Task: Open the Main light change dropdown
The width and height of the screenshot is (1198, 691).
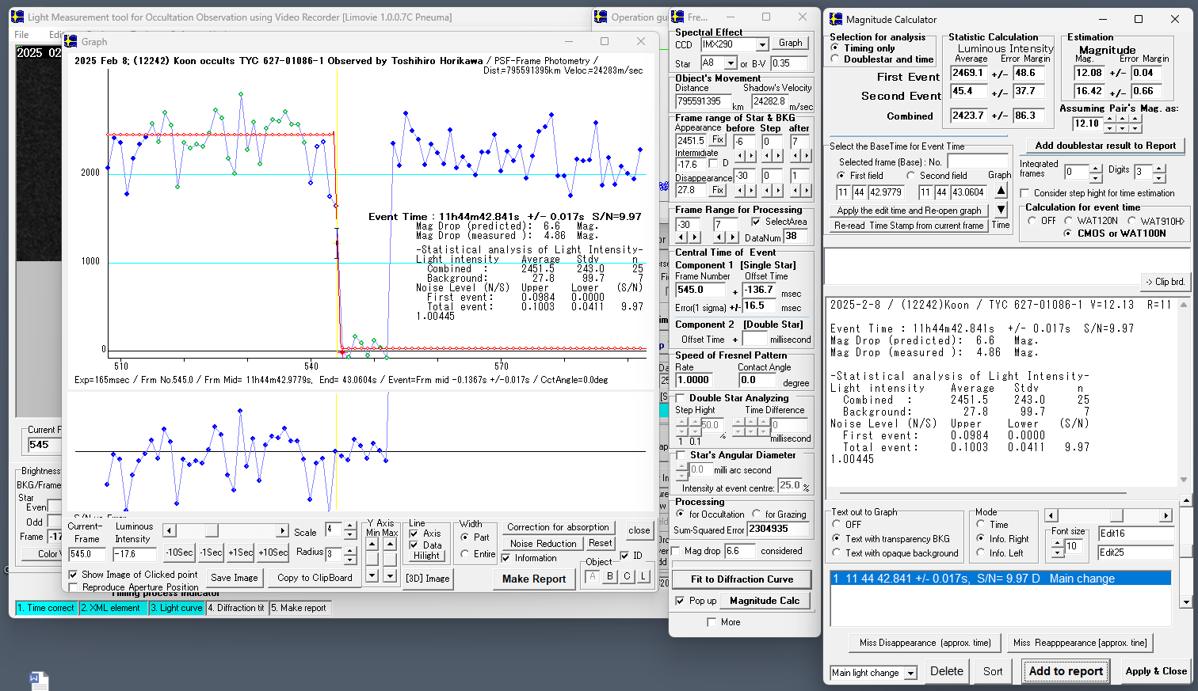Action: pos(910,673)
